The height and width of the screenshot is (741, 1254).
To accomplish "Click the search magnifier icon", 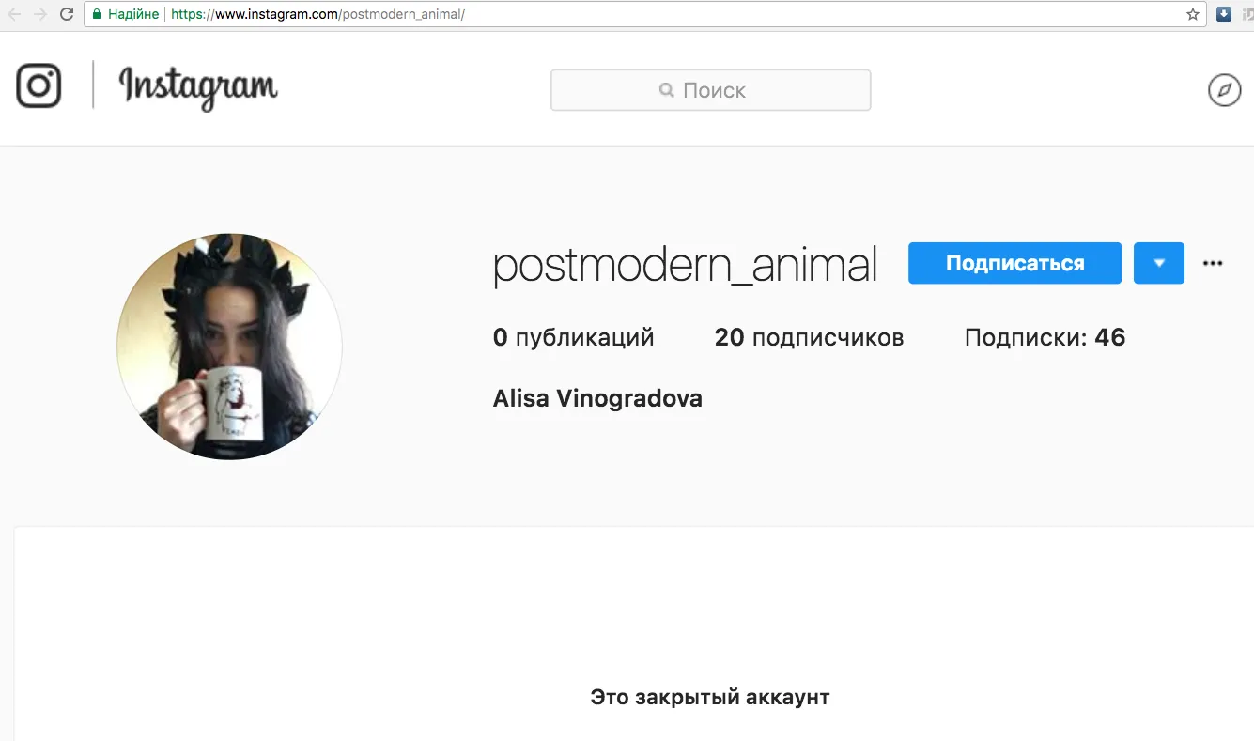I will 666,90.
